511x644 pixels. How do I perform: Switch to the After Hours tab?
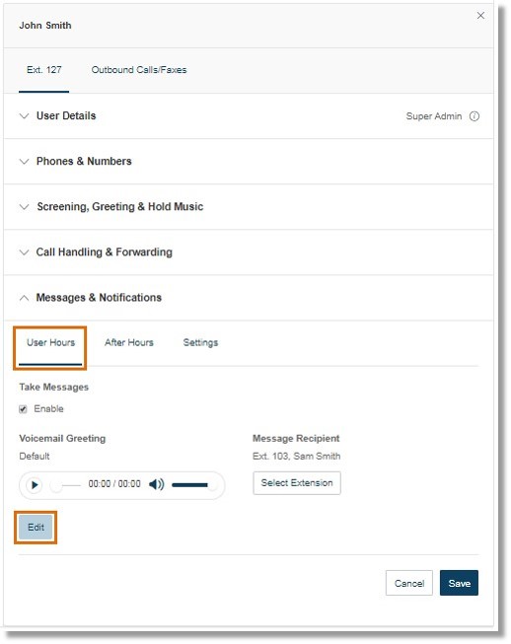[129, 342]
